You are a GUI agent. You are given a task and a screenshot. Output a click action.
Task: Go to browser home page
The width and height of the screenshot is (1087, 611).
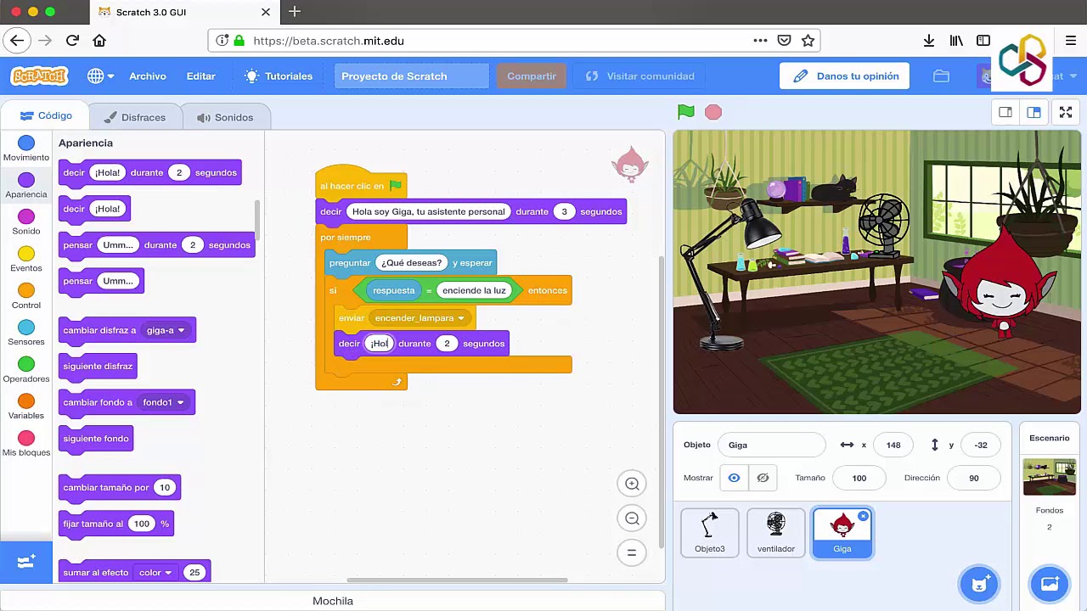[99, 41]
